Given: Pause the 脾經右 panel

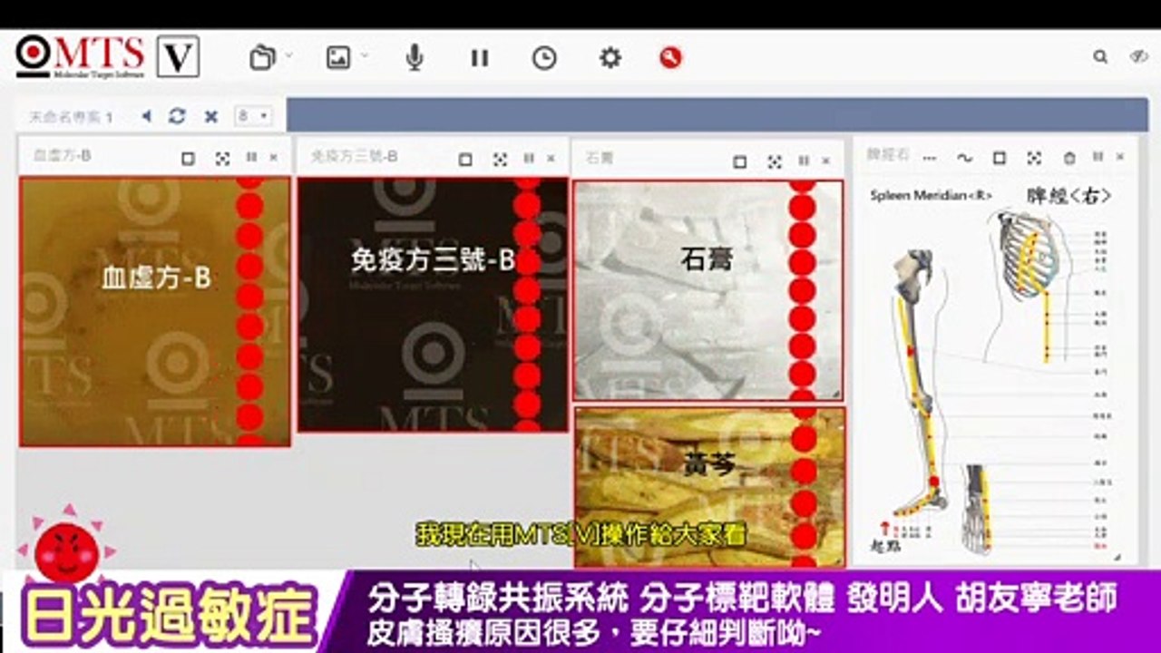Looking at the screenshot, I should [1098, 157].
